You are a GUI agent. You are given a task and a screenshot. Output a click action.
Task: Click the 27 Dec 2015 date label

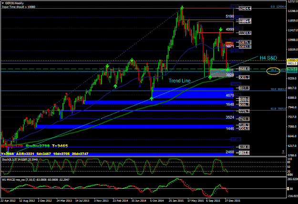(232, 201)
